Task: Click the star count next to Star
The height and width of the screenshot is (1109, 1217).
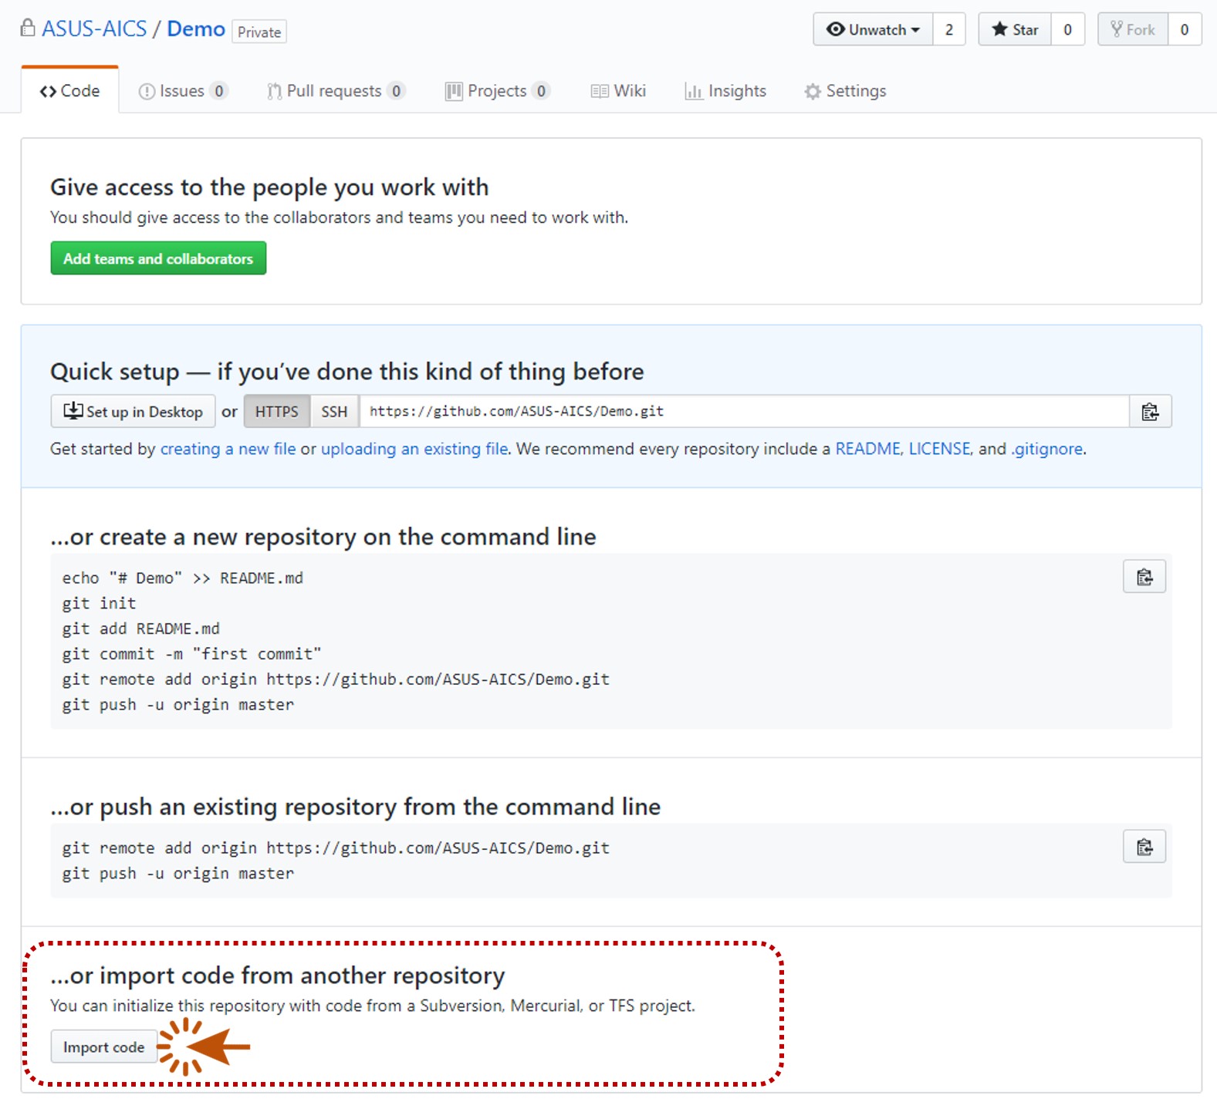Action: pos(1068,30)
